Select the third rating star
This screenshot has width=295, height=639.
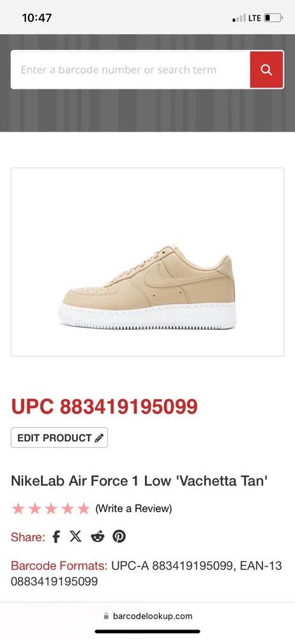coord(50,508)
